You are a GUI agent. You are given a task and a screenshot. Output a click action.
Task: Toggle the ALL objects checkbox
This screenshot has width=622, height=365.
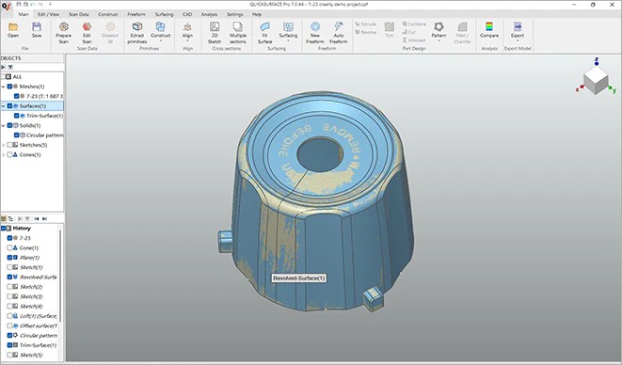click(x=3, y=77)
